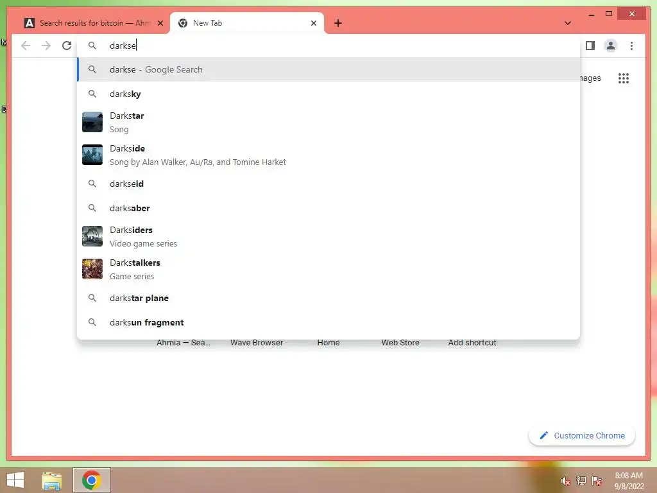Click the Darksiders thumbnail image

tap(92, 236)
